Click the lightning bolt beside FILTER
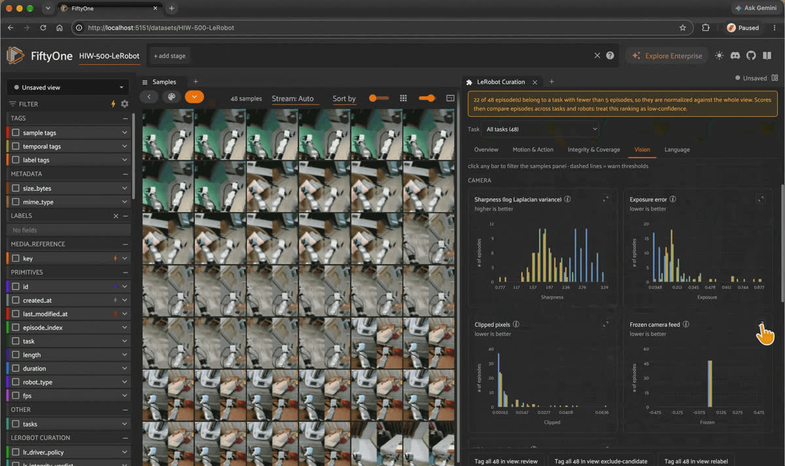Screen dimensions: 785x466 [x=113, y=104]
